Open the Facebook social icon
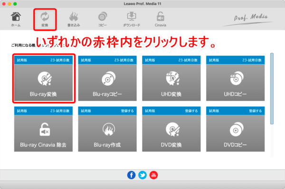The height and width of the screenshot is (189, 285). point(132,175)
